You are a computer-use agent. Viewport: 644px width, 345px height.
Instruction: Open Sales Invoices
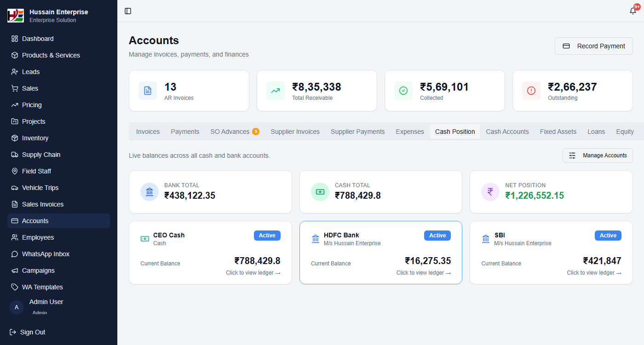58,204
